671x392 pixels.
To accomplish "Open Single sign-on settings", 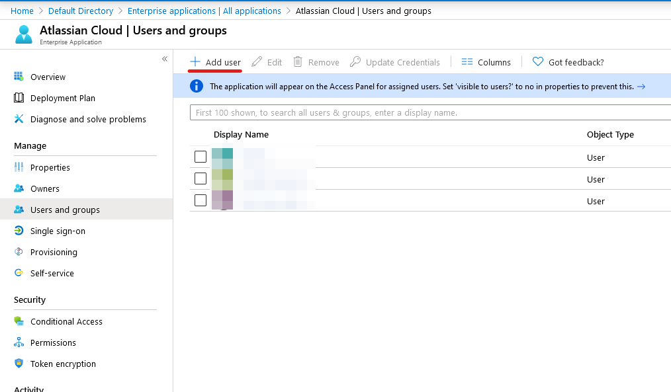I will pos(58,231).
